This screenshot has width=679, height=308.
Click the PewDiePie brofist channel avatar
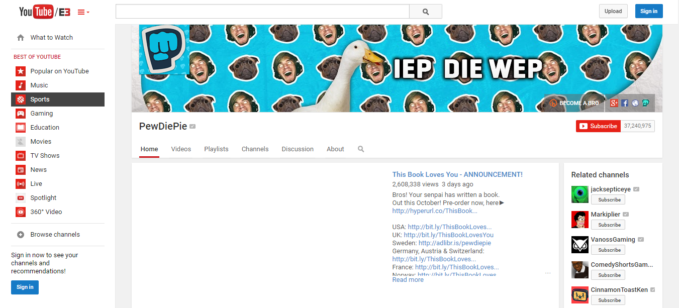(x=164, y=49)
